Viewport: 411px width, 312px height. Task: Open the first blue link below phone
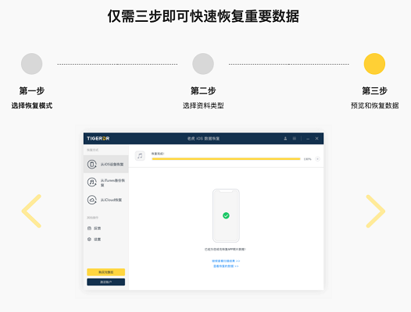tap(226, 261)
